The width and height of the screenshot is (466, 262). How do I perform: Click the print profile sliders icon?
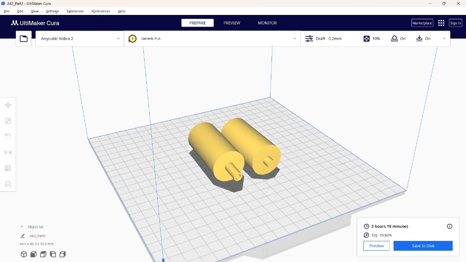tap(309, 39)
